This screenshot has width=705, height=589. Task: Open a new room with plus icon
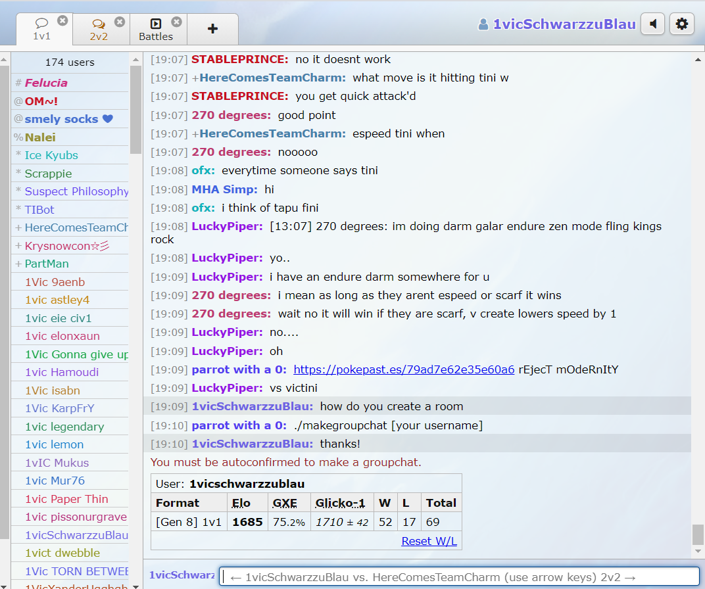pos(212,29)
